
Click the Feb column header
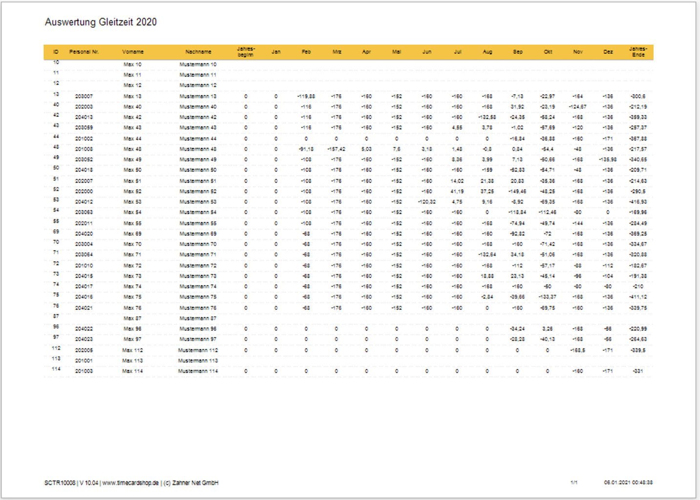point(306,52)
